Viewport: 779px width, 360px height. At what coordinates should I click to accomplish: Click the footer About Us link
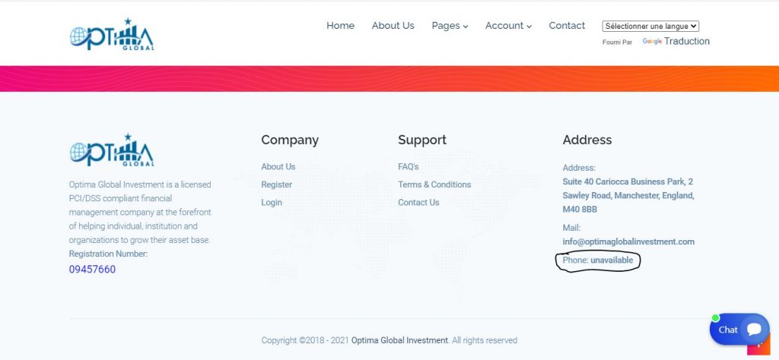pyautogui.click(x=278, y=166)
